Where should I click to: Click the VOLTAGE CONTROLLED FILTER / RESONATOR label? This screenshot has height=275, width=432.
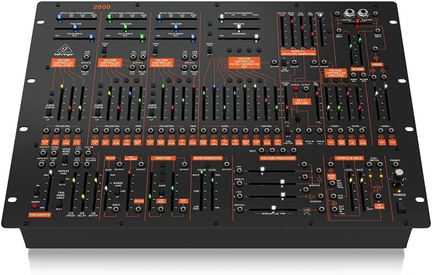(x=244, y=63)
